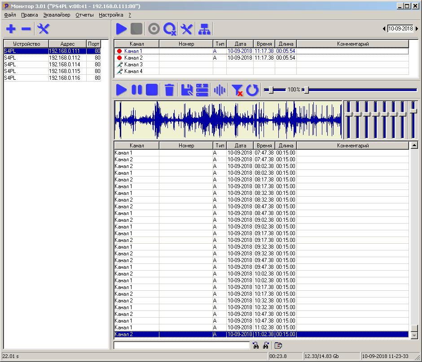This screenshot has width=422, height=362.
Task: Go to previous date using left arrow
Action: click(x=384, y=29)
